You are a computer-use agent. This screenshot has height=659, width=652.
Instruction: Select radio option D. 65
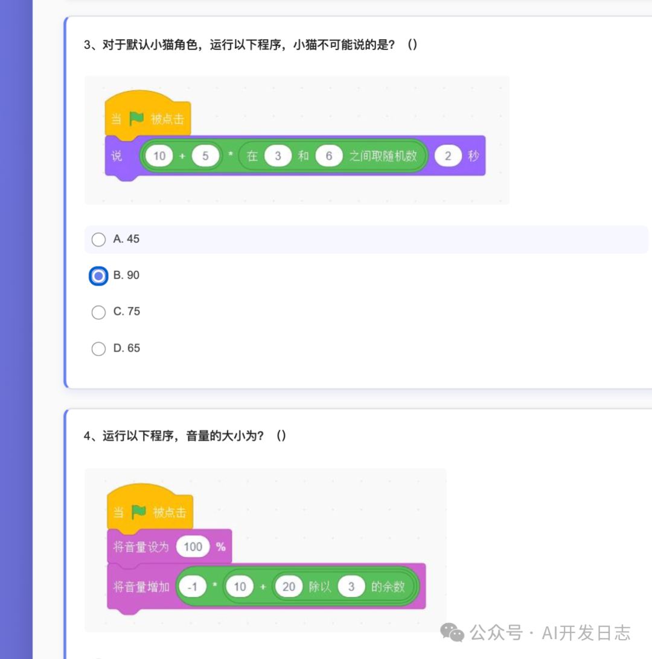point(98,349)
